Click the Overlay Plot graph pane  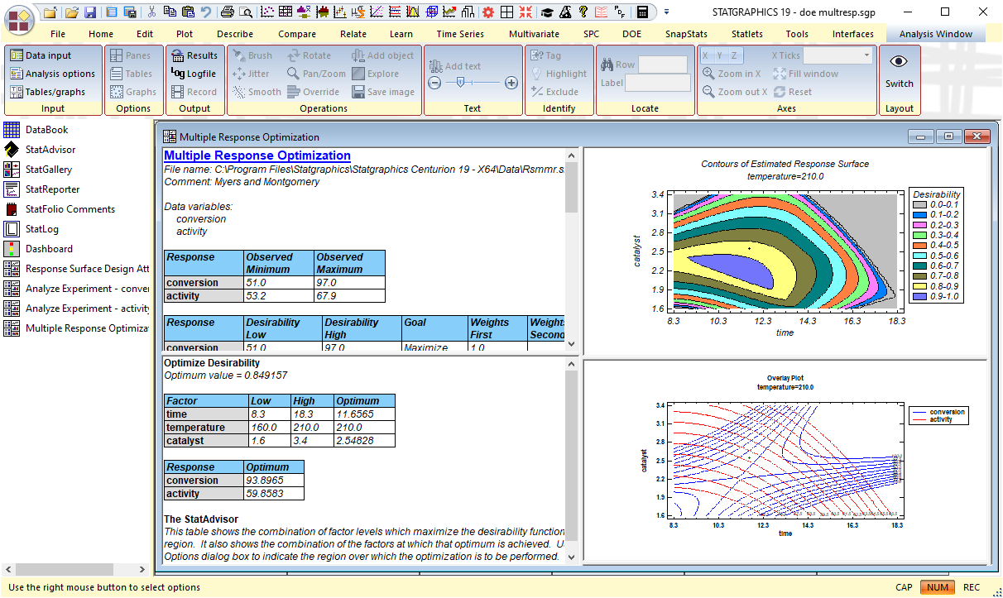pos(785,462)
